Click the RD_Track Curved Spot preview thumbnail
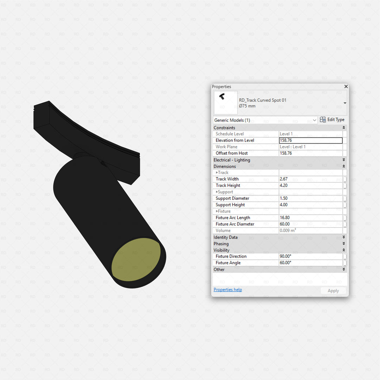The width and height of the screenshot is (380, 380). coord(225,102)
